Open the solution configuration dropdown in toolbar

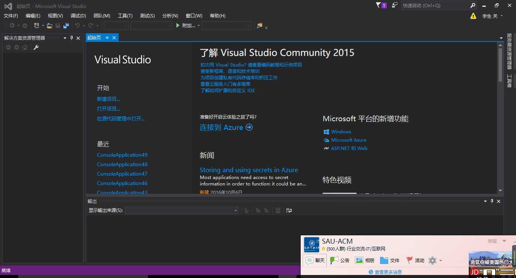[116, 26]
